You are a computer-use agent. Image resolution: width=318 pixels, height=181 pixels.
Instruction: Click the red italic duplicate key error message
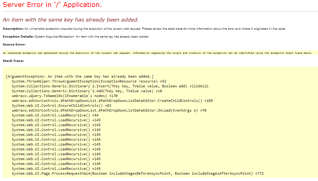(70, 20)
